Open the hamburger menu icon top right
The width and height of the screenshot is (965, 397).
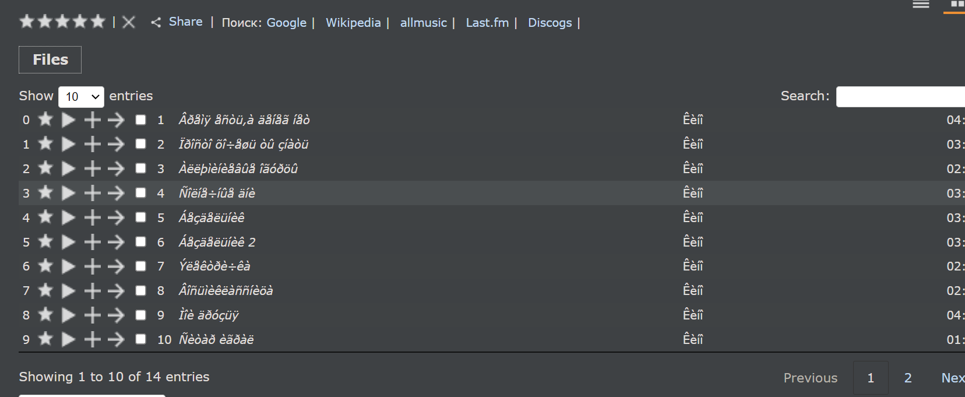[x=921, y=4]
